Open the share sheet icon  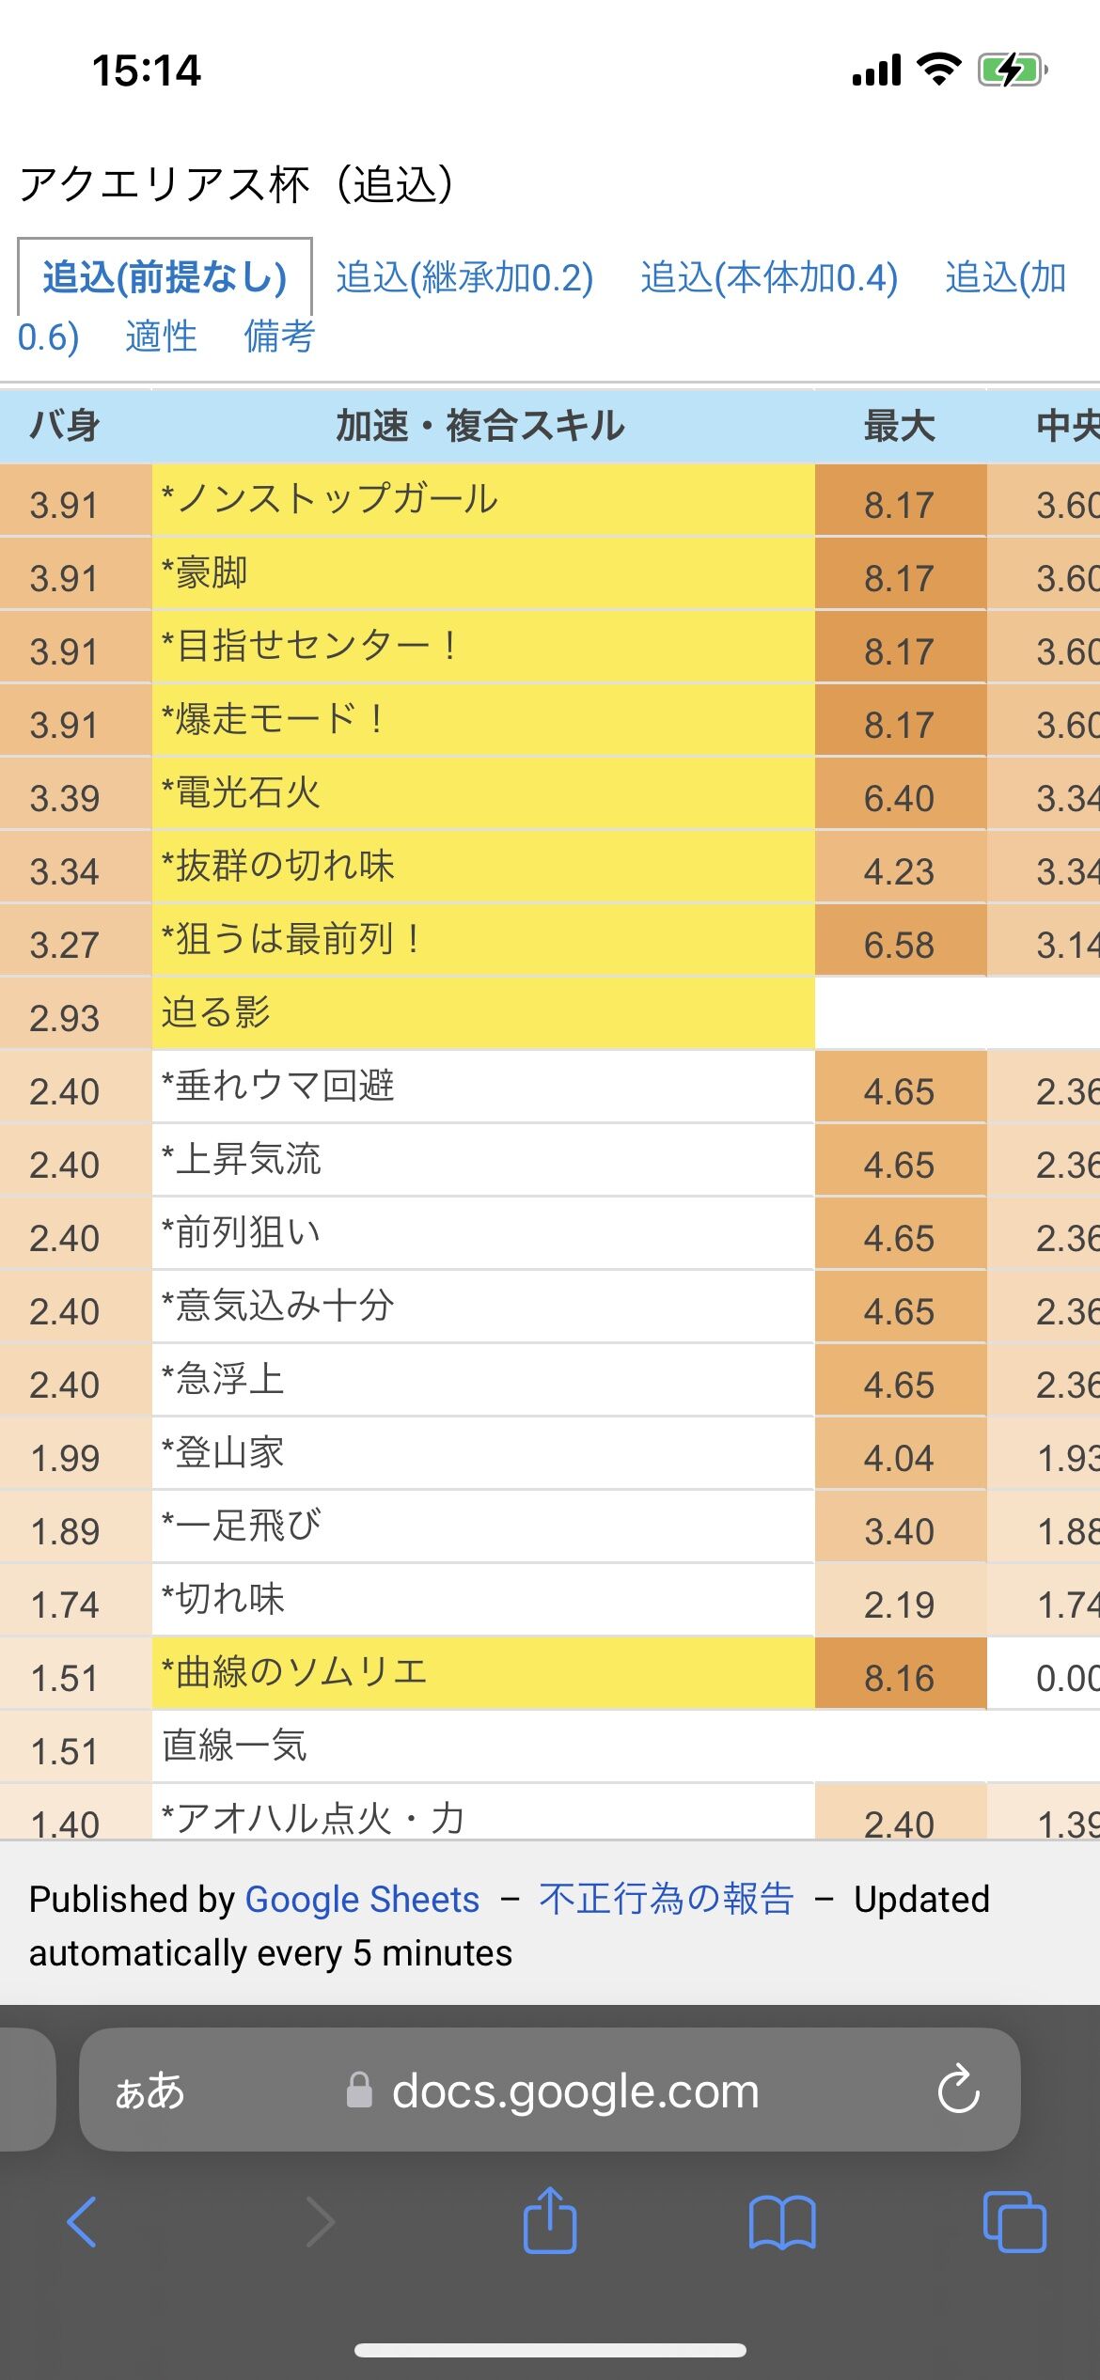pos(550,2221)
